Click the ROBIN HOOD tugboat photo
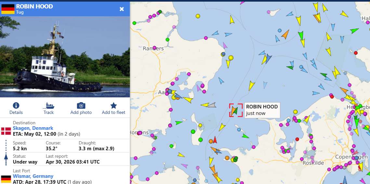The width and height of the screenshot is (370, 184). click(x=65, y=57)
